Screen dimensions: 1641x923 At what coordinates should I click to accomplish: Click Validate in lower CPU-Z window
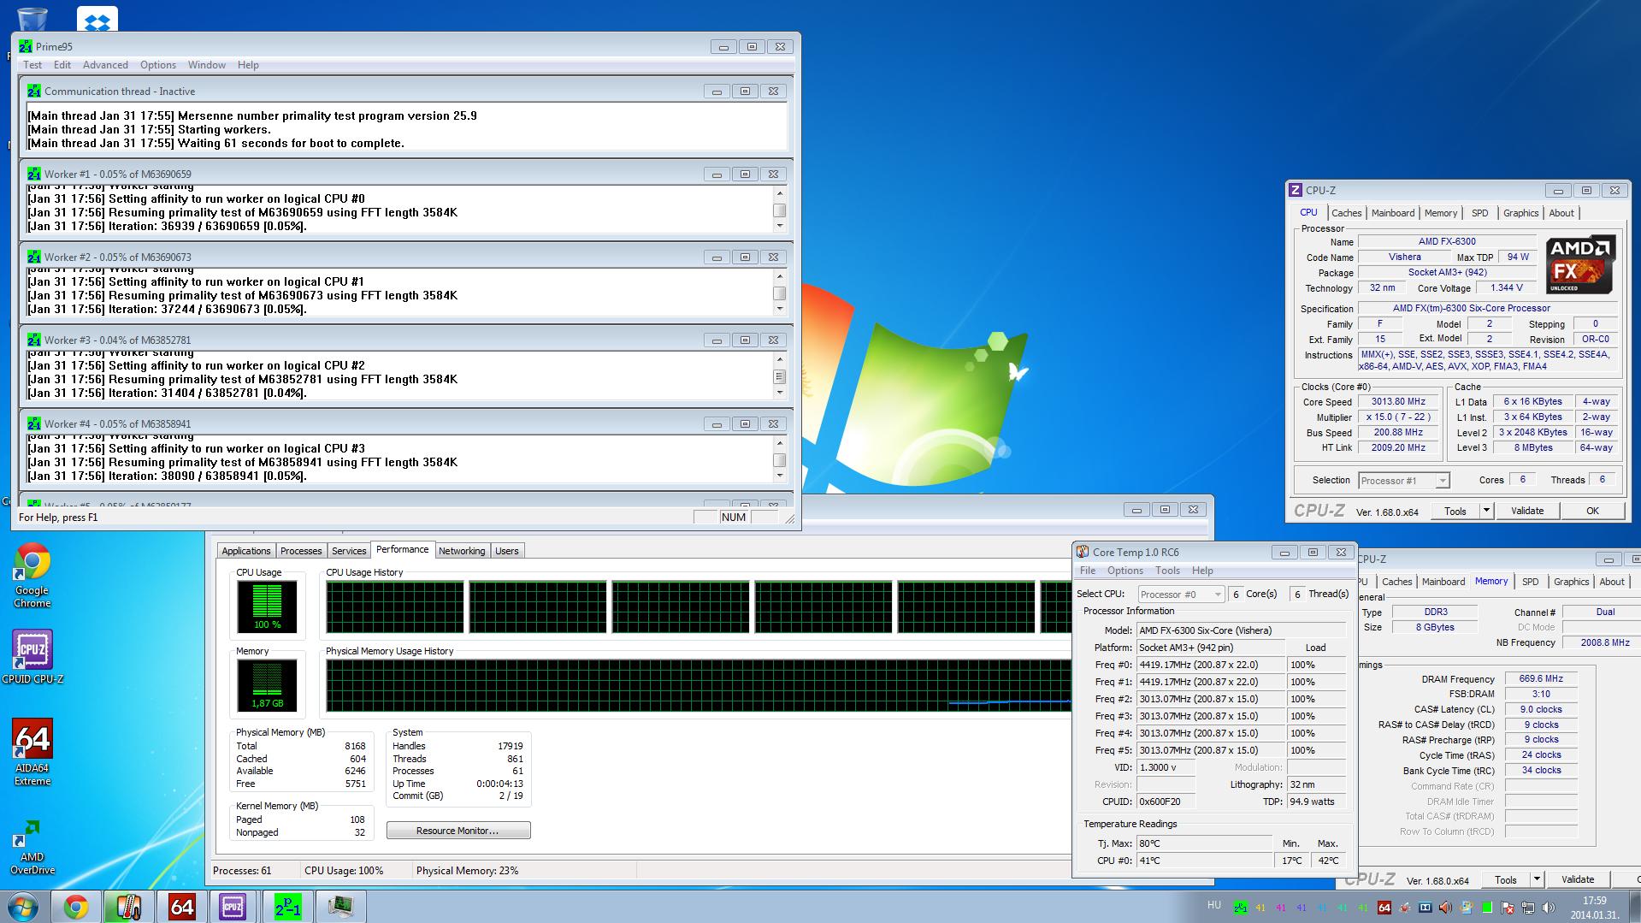1578,879
